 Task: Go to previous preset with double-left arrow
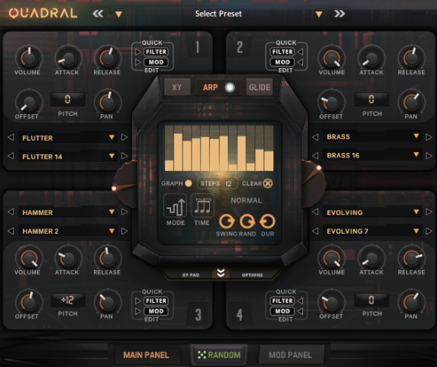pyautogui.click(x=98, y=14)
